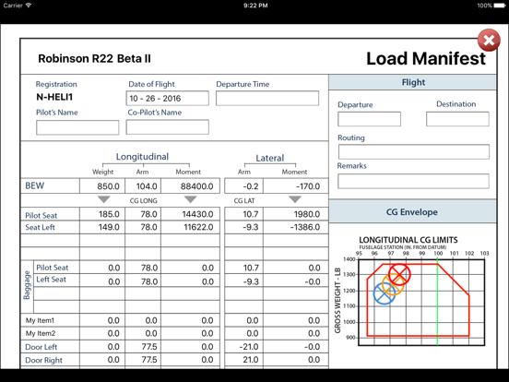
Task: Tap the Door Right row label
Action: (x=44, y=360)
